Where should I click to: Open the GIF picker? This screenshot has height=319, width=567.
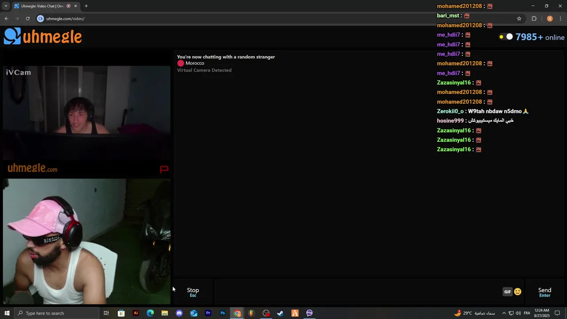[508, 292]
